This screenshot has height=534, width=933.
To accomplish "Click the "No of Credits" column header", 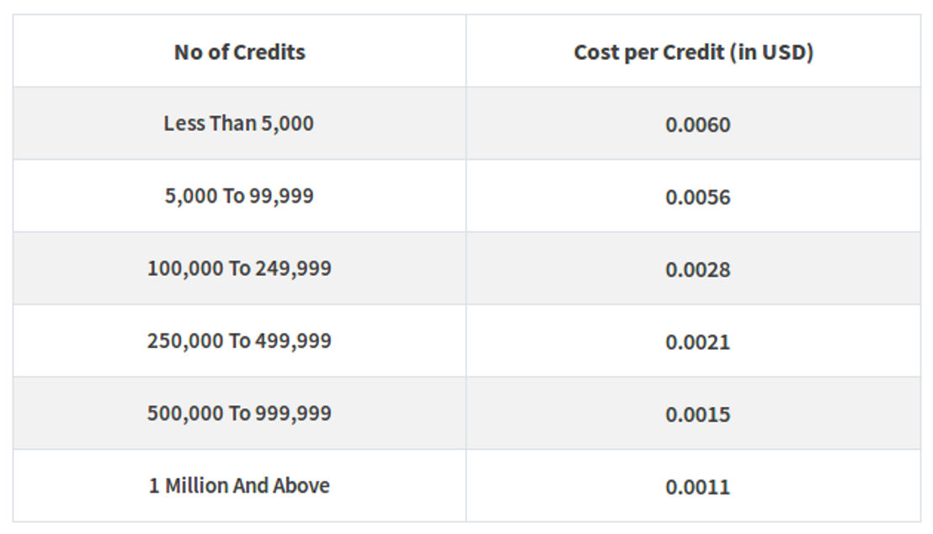I will click(239, 51).
